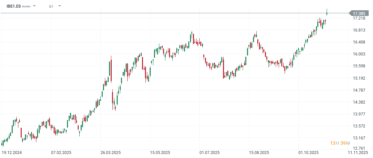Viewport: 373px width, 158px height.
Task: Click the 16.813 price axis level
Action: pyautogui.click(x=359, y=30)
